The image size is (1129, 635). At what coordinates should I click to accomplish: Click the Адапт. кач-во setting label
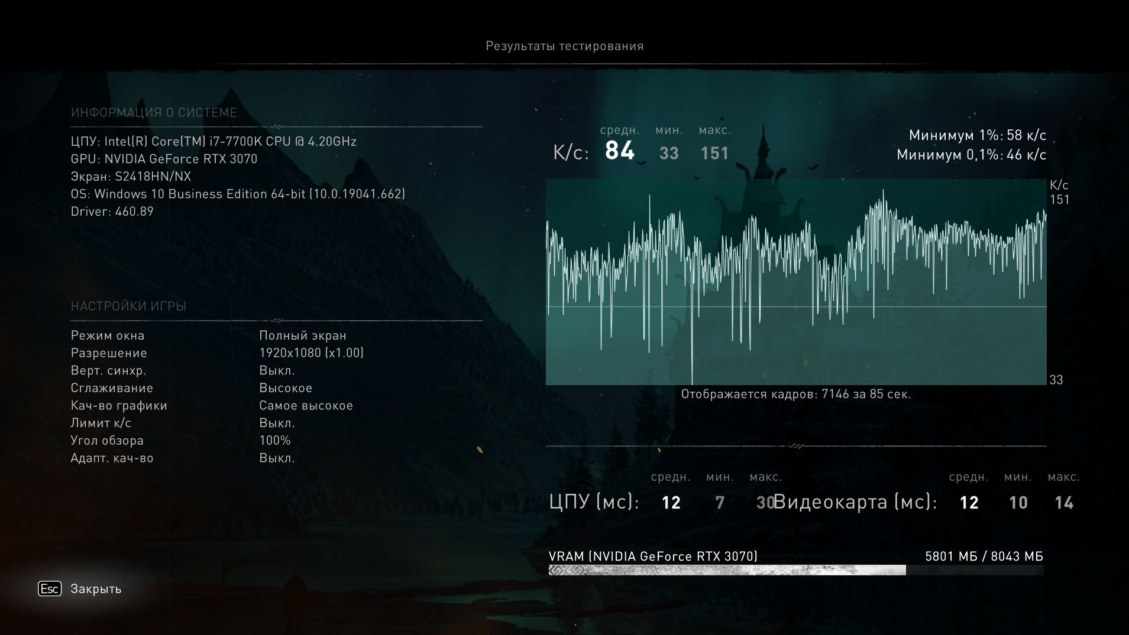click(x=112, y=458)
